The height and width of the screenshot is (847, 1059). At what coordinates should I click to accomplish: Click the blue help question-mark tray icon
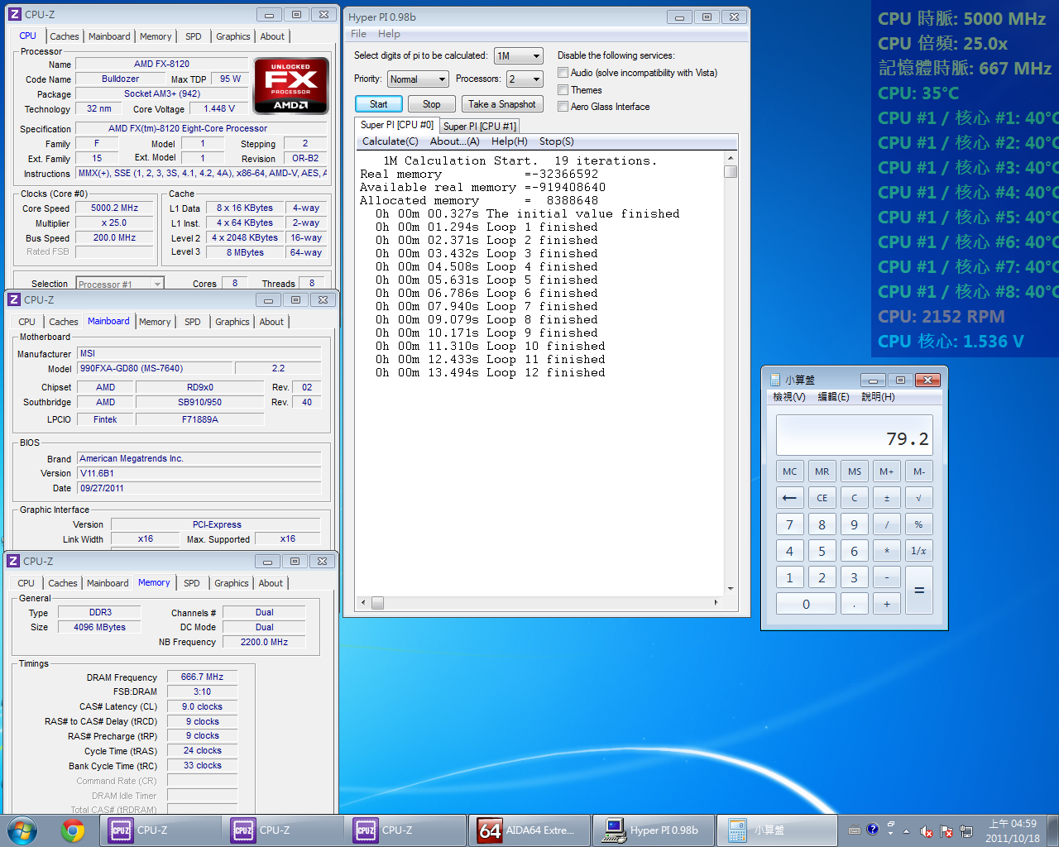click(872, 829)
